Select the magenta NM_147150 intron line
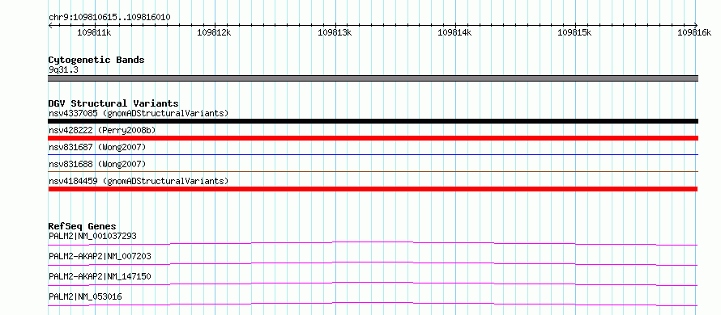Image resolution: width=721 pixels, height=315 pixels. (373, 283)
